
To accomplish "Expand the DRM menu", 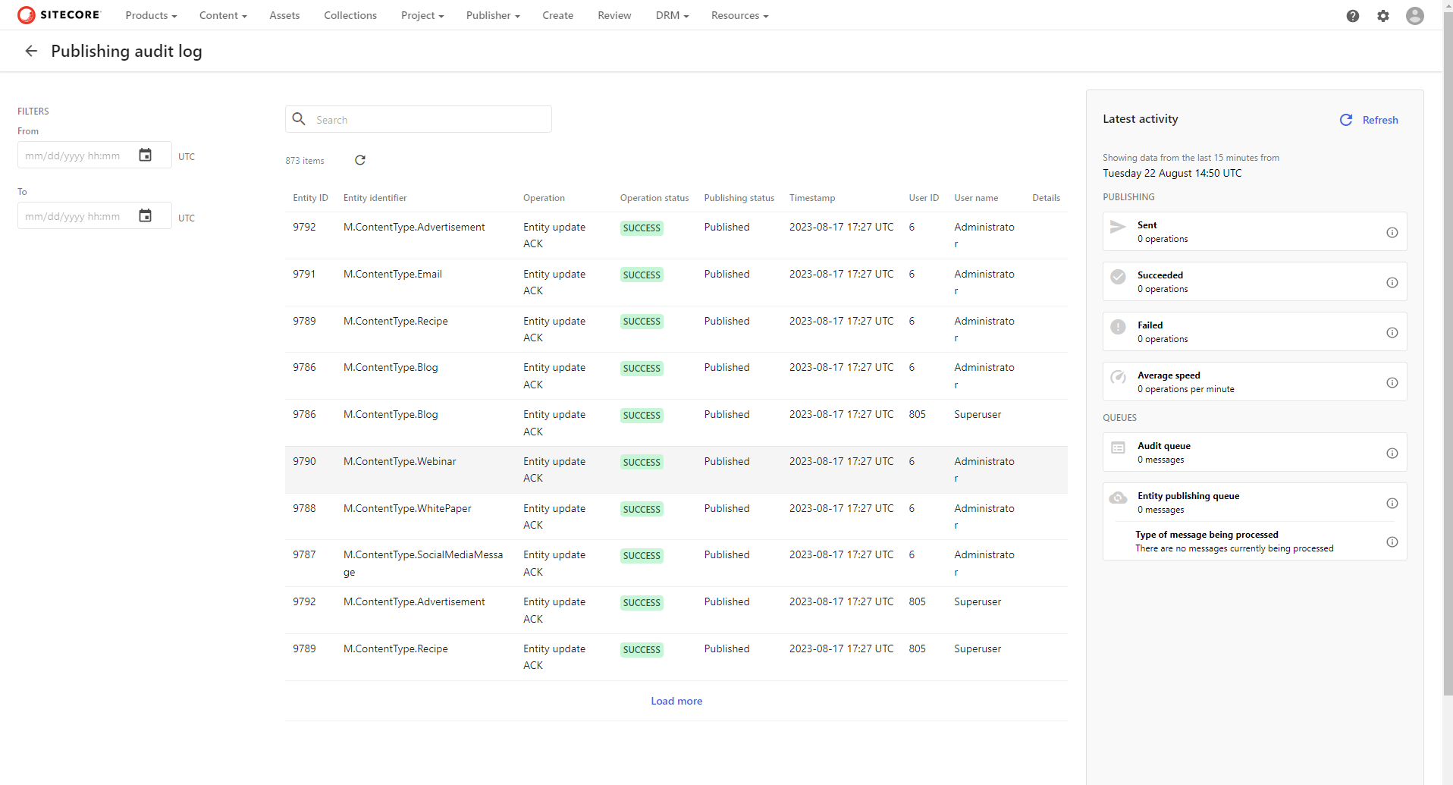I will (x=672, y=15).
